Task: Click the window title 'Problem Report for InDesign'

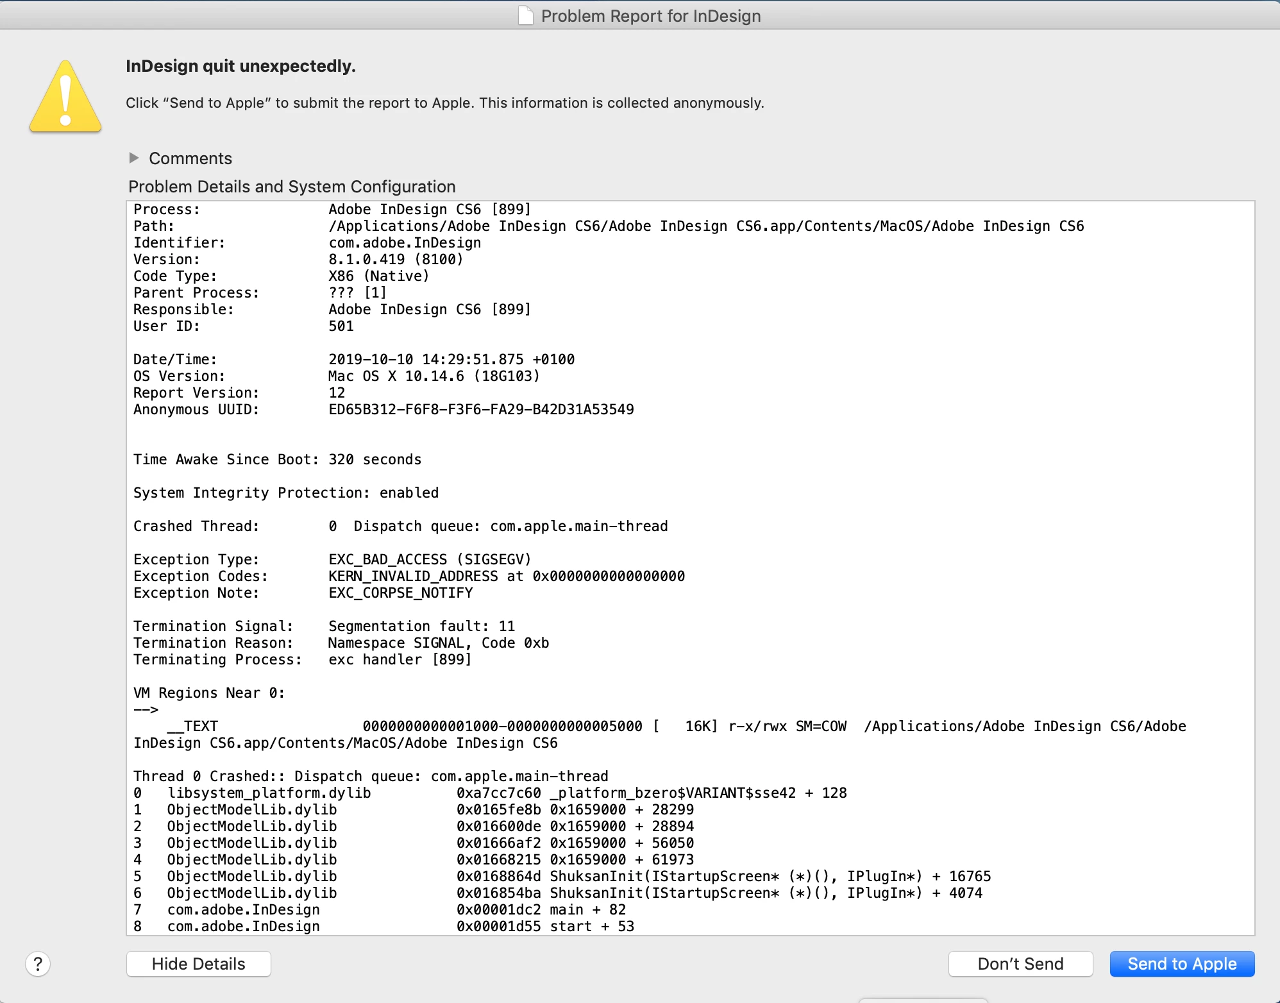Action: pyautogui.click(x=650, y=15)
